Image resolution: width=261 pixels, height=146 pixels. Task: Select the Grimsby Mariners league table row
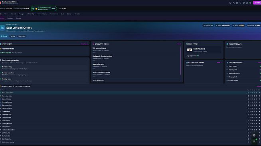[x=130, y=124]
